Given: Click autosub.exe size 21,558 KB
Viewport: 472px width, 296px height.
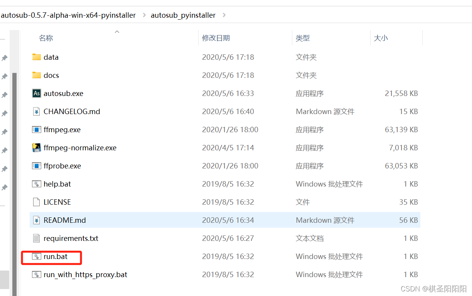Looking at the screenshot, I should 401,93.
